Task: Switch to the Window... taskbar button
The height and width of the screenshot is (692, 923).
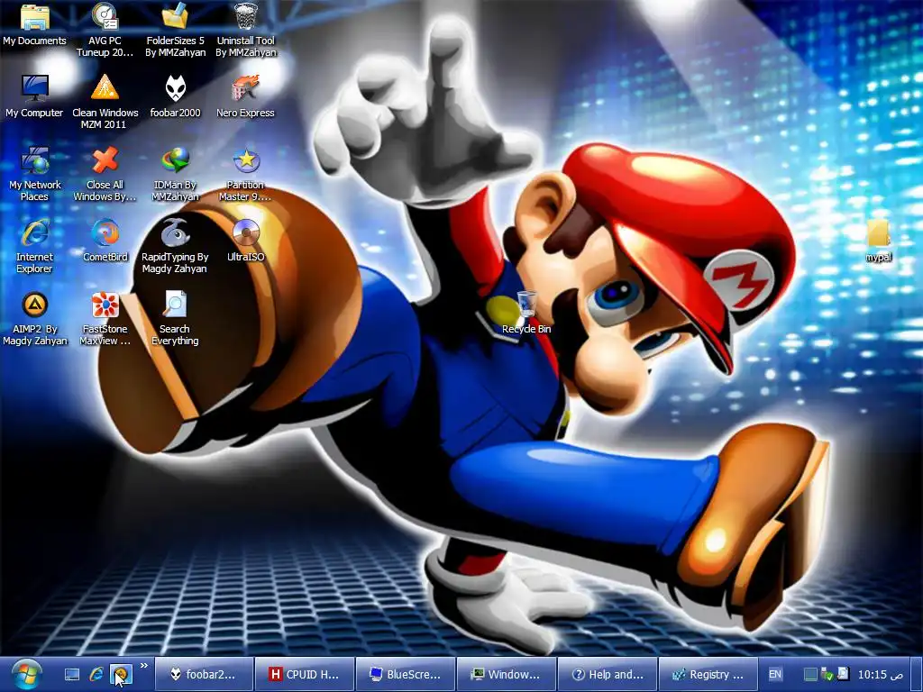Action: [x=507, y=674]
